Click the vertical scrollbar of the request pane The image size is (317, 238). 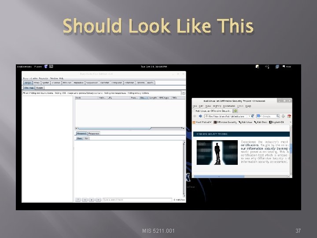click(x=184, y=169)
